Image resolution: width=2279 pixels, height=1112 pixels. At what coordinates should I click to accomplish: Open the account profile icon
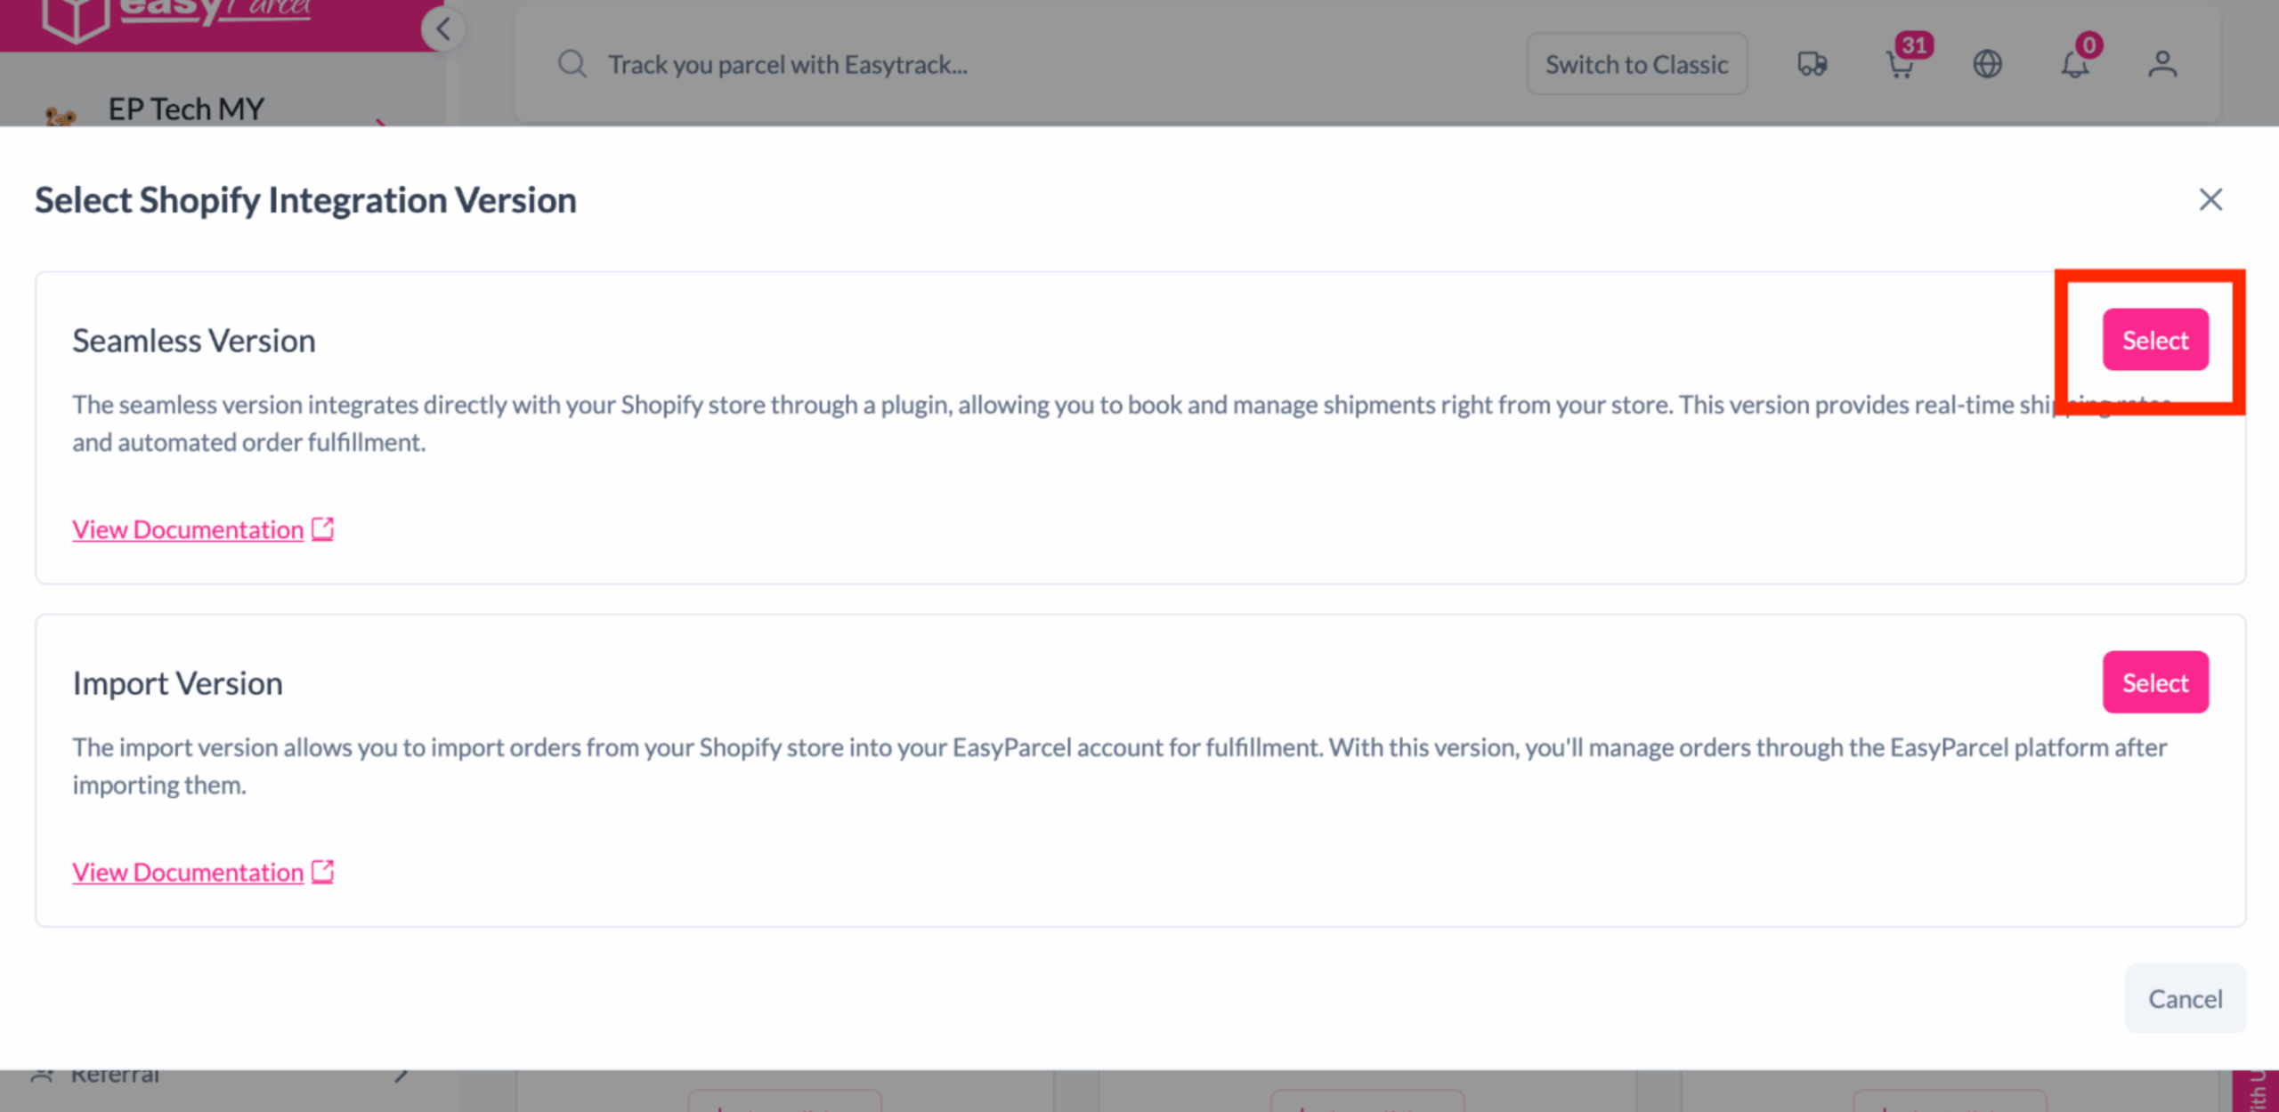click(2161, 64)
